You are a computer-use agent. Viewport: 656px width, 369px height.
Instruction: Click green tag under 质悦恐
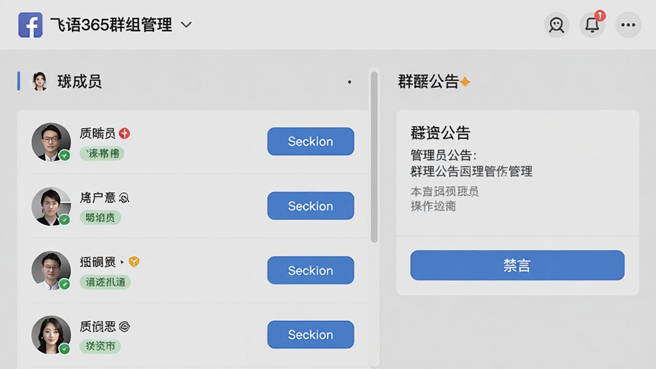pyautogui.click(x=101, y=347)
